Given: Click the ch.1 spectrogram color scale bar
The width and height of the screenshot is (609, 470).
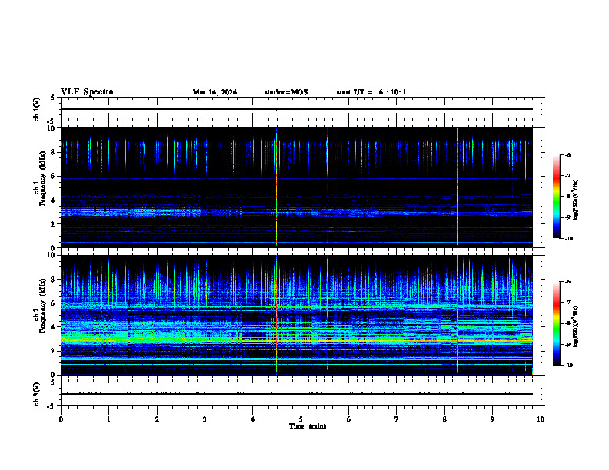Looking at the screenshot, I should 557,197.
